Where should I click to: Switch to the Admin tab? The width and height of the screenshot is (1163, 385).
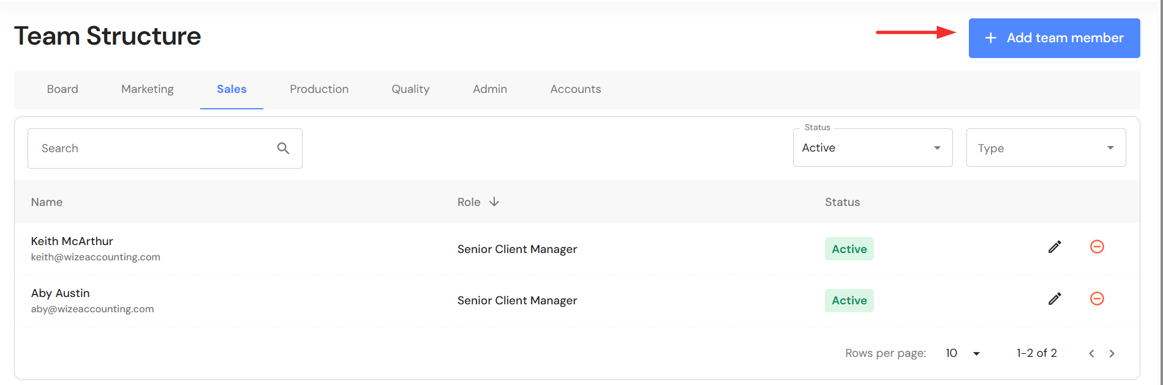pyautogui.click(x=490, y=89)
